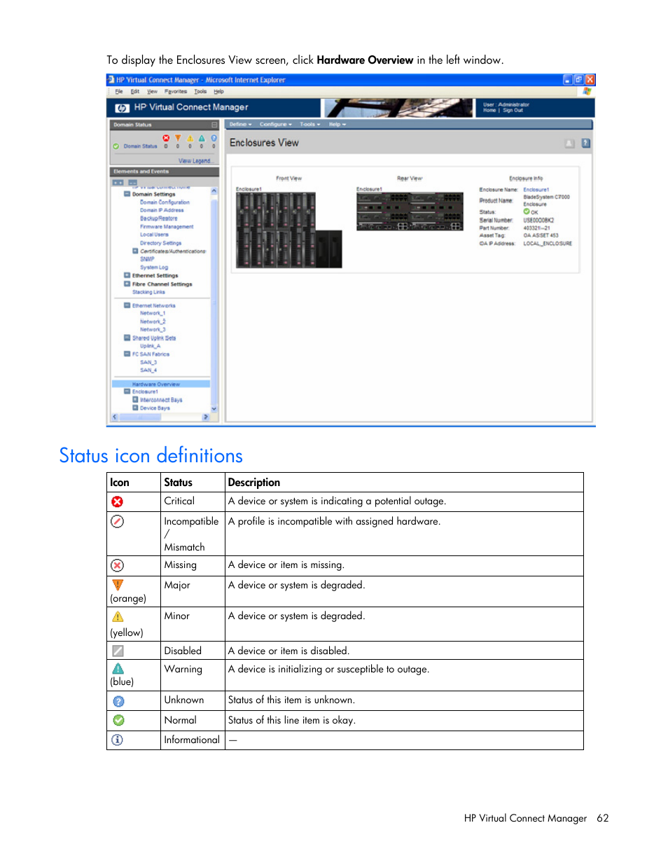Image resolution: width=668 pixels, height=865 pixels.
Task: Click the blue warning triangle icon in Domain Status
Action: click(x=202, y=138)
